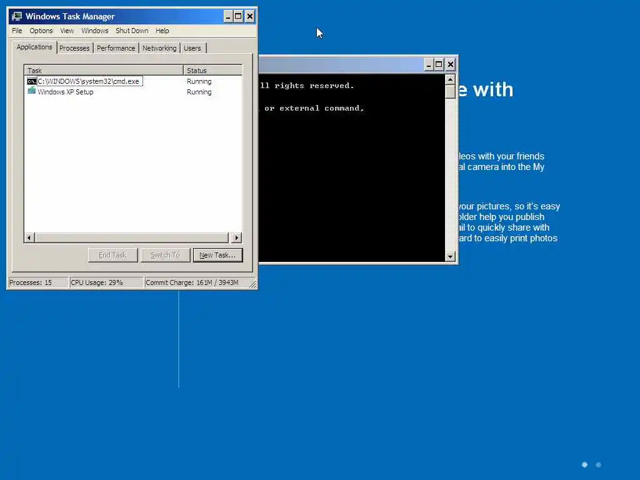Open the Help menu
This screenshot has height=480, width=640.
coord(162,31)
